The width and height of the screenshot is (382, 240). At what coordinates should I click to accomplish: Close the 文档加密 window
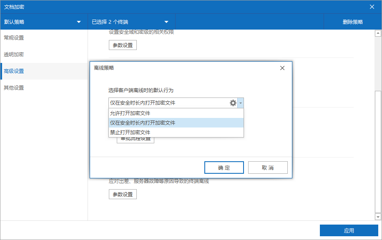point(372,7)
